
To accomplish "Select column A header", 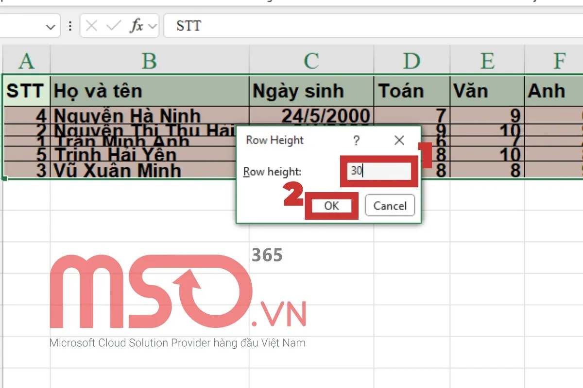I will (26, 61).
